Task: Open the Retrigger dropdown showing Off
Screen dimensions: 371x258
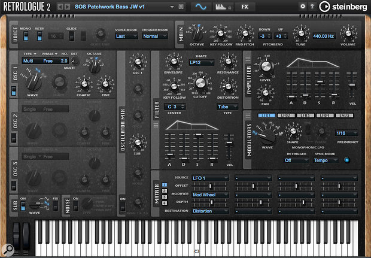Action: coord(296,160)
